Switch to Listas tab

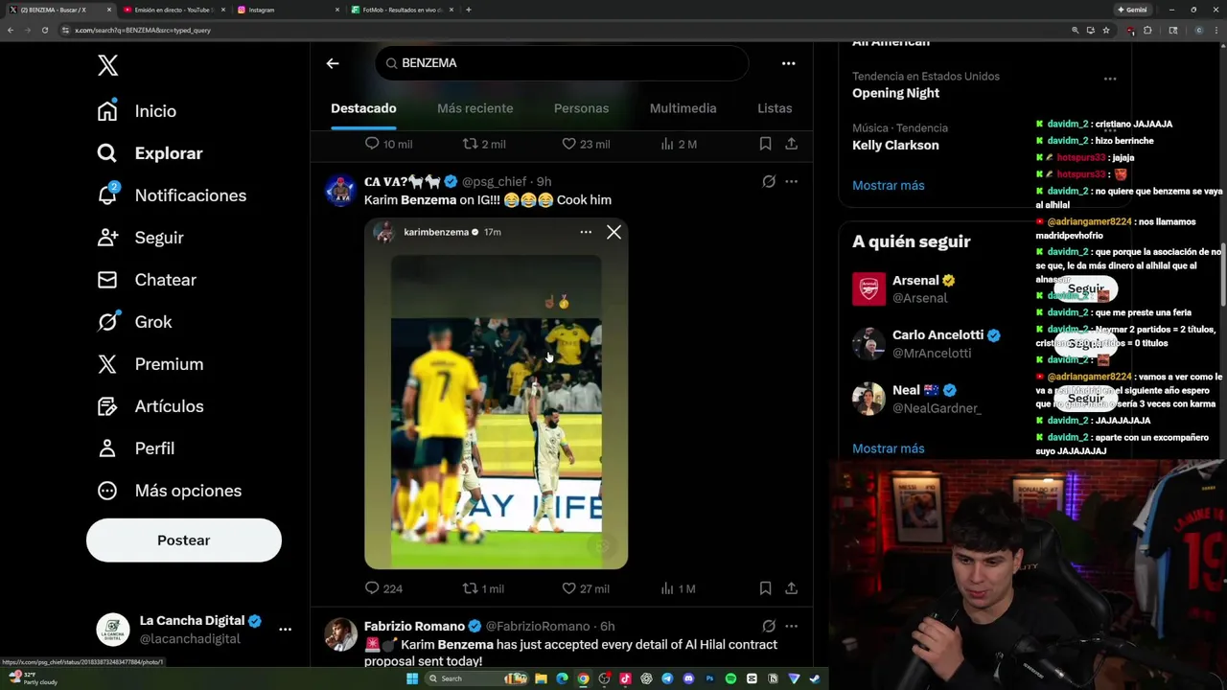click(775, 108)
